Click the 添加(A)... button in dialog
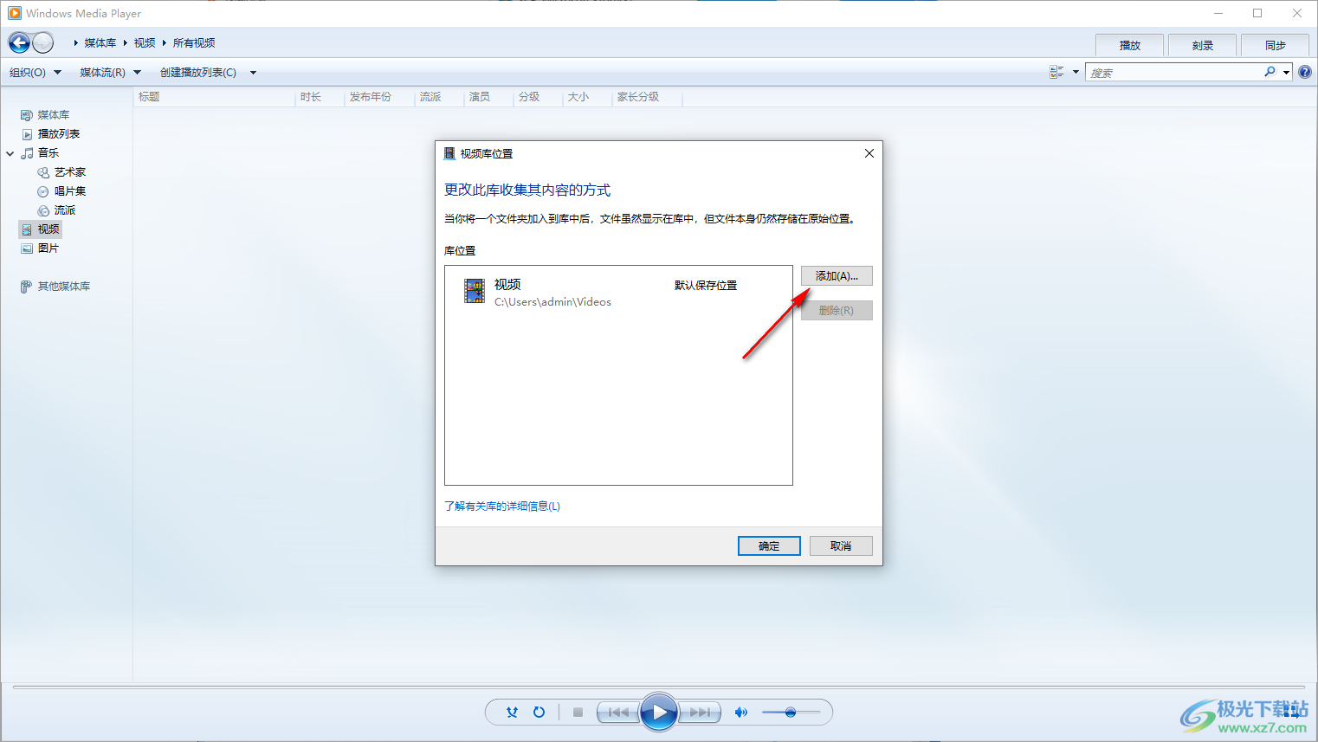Screen dimensions: 1318x742 tap(837, 276)
